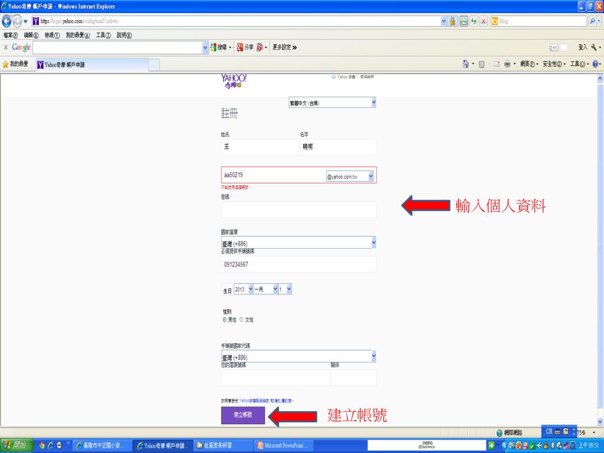The height and width of the screenshot is (453, 604).
Task: Click the Refresh icon in address bar
Action: (x=474, y=22)
